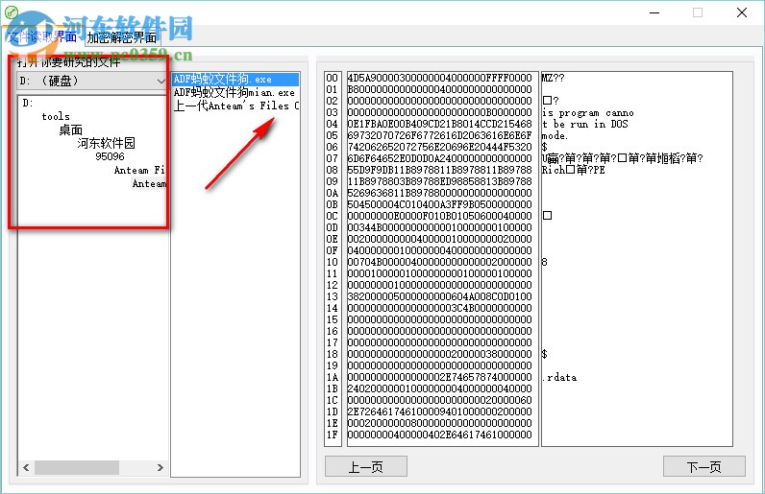Click the 下一页 next page button

point(704,467)
